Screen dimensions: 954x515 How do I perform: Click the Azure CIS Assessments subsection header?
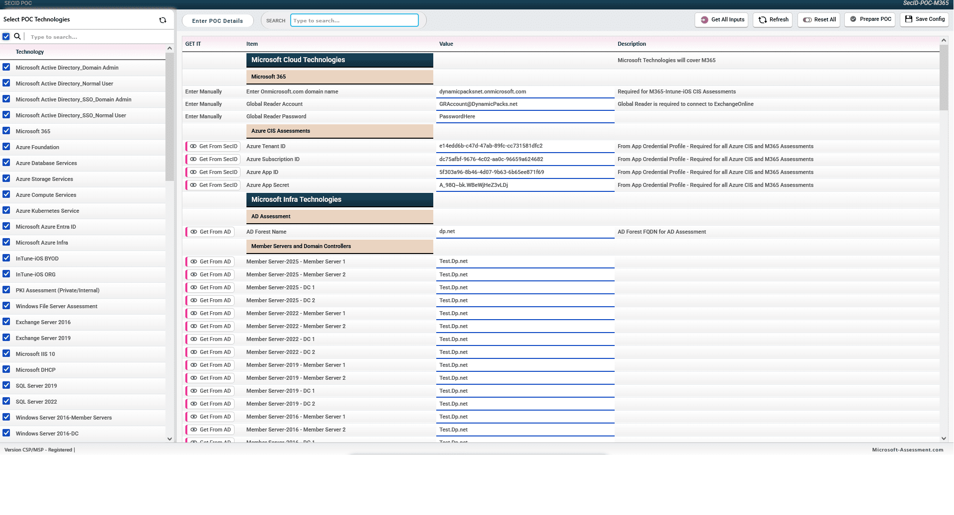(340, 131)
